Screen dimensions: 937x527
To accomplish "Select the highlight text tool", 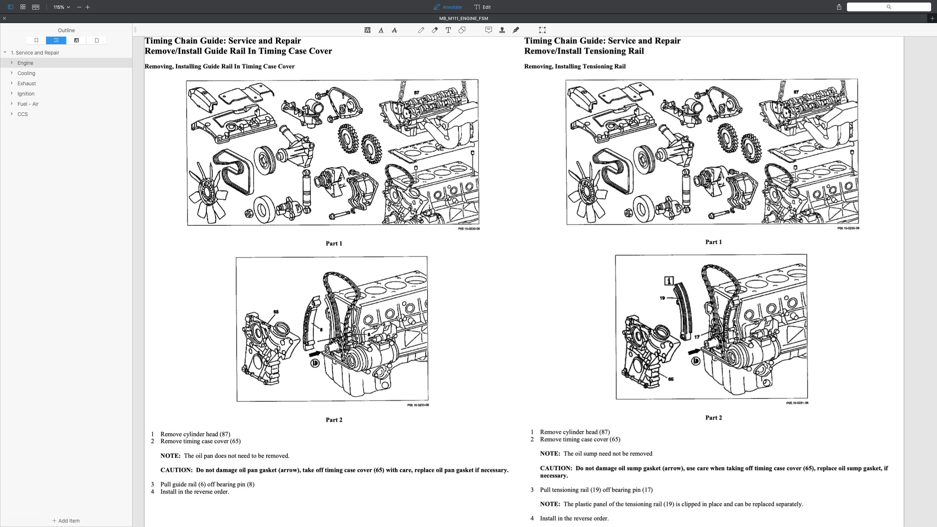I will click(367, 30).
